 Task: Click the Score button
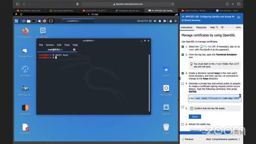[195, 116]
